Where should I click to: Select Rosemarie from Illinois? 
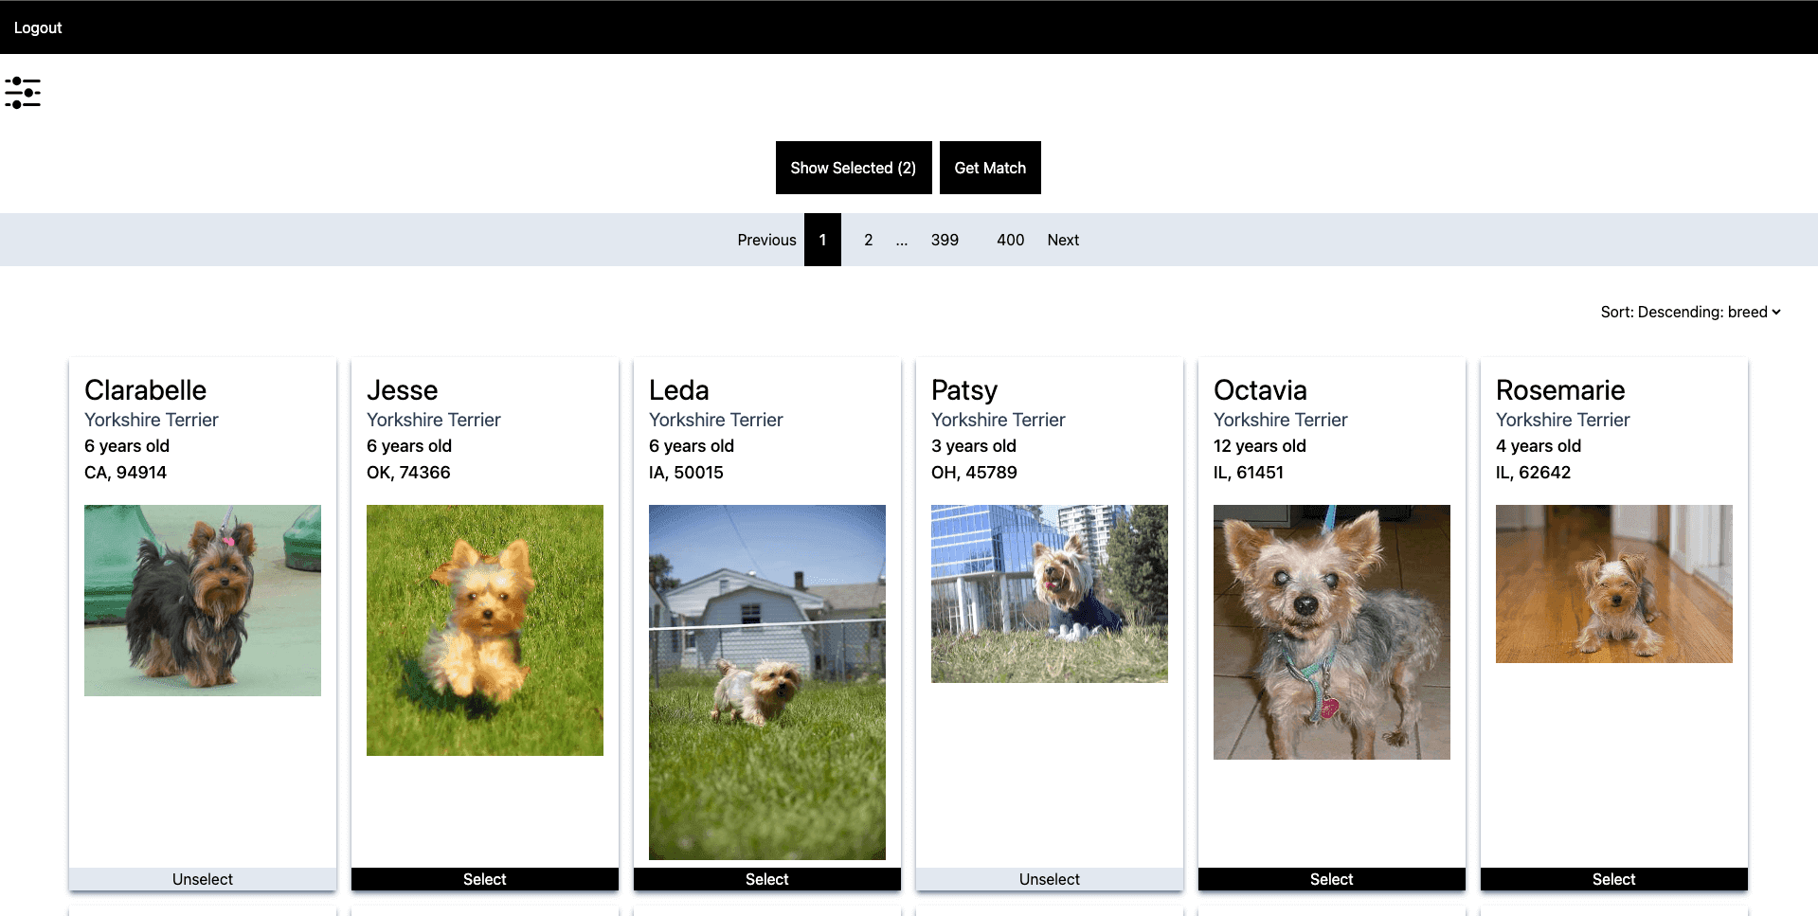coord(1612,879)
